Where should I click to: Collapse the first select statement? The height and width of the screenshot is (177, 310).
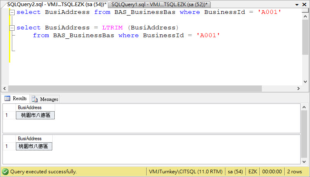point(12,12)
